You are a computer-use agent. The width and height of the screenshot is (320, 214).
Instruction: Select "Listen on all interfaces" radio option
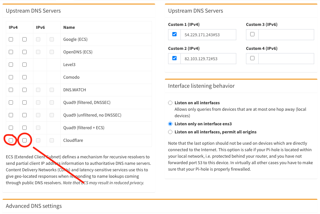170,103
